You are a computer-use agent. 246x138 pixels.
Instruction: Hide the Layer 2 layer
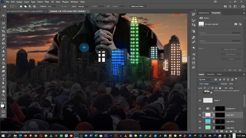[x=200, y=100]
